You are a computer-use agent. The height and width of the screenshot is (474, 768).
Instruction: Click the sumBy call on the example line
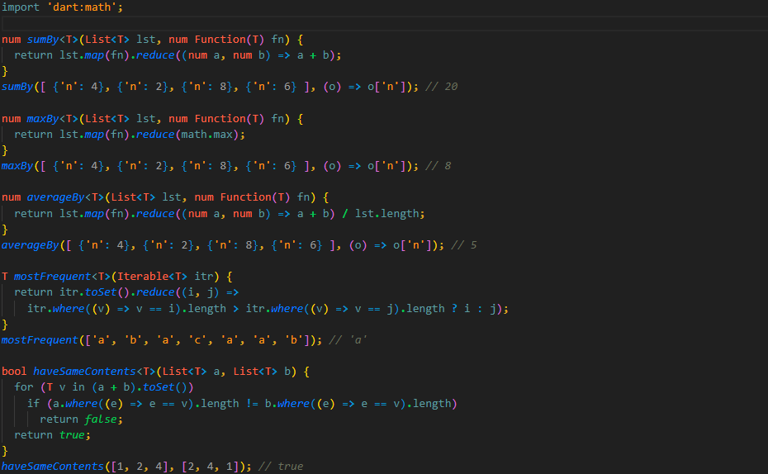[x=17, y=87]
